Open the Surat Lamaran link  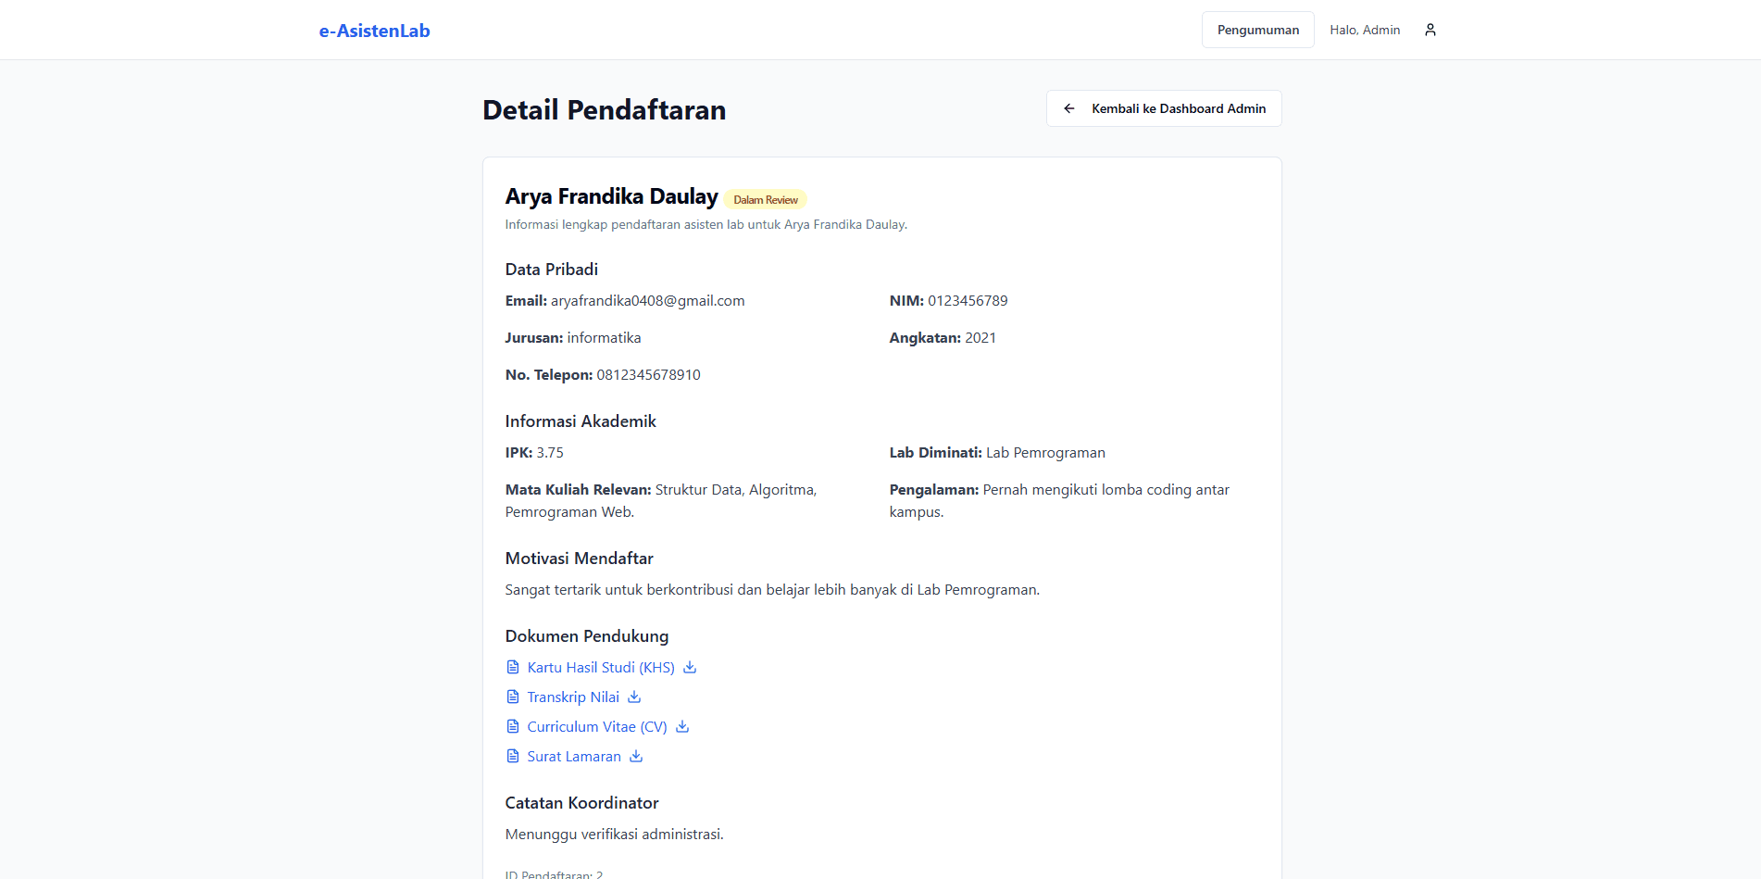pos(574,756)
